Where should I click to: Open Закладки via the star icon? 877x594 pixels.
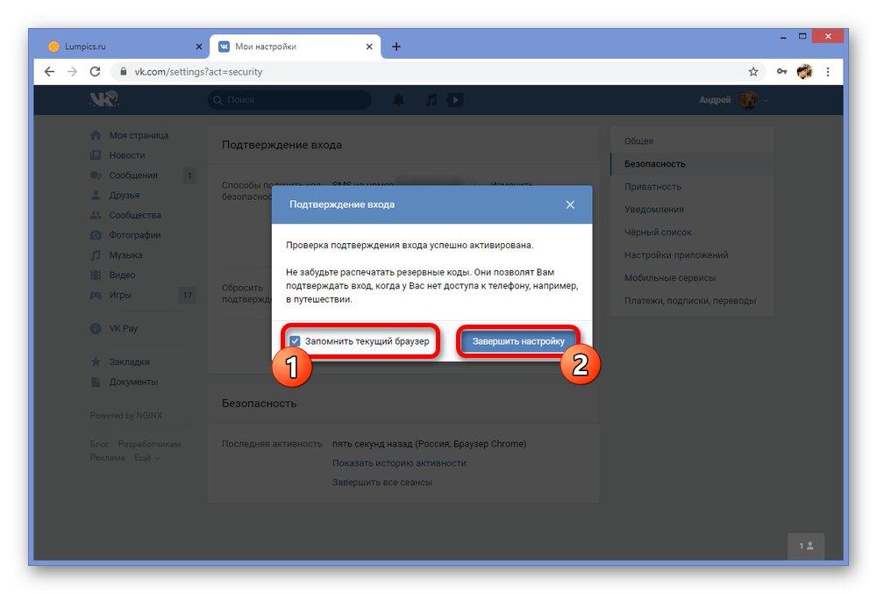(x=96, y=361)
